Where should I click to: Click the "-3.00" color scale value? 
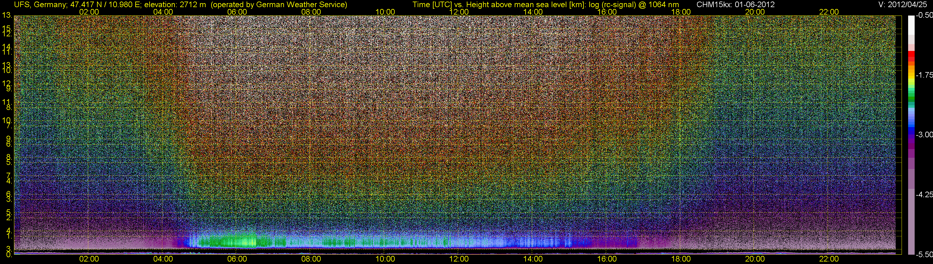(x=924, y=135)
